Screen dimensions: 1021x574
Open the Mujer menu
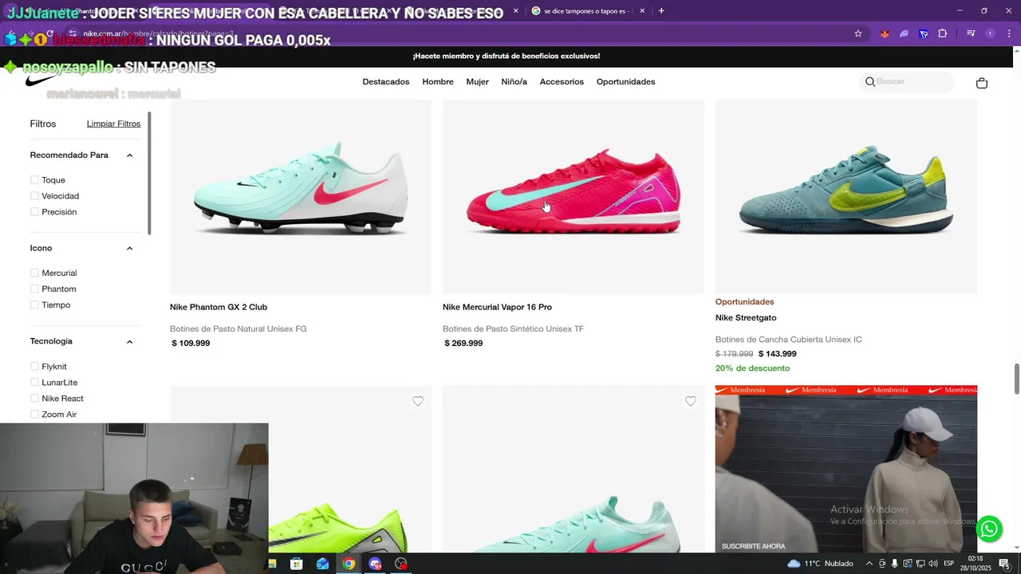pyautogui.click(x=478, y=82)
